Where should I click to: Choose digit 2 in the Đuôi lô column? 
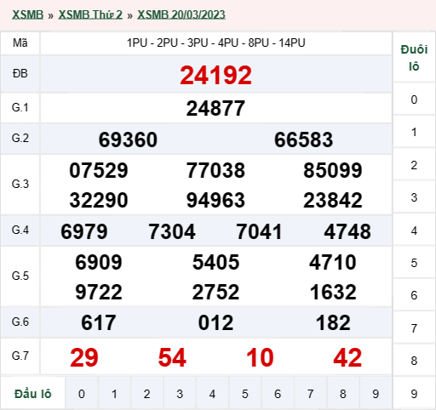pos(414,165)
